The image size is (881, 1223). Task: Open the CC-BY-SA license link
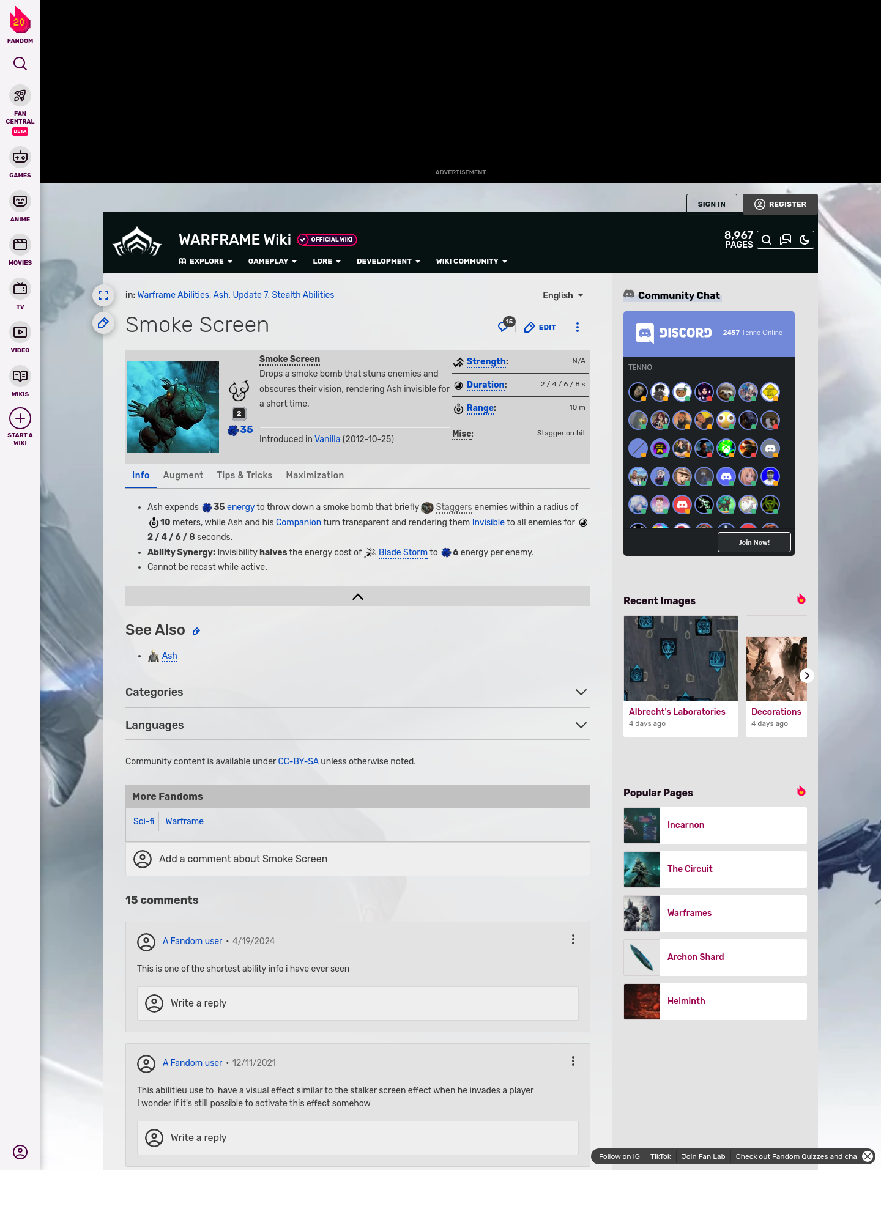tap(299, 761)
